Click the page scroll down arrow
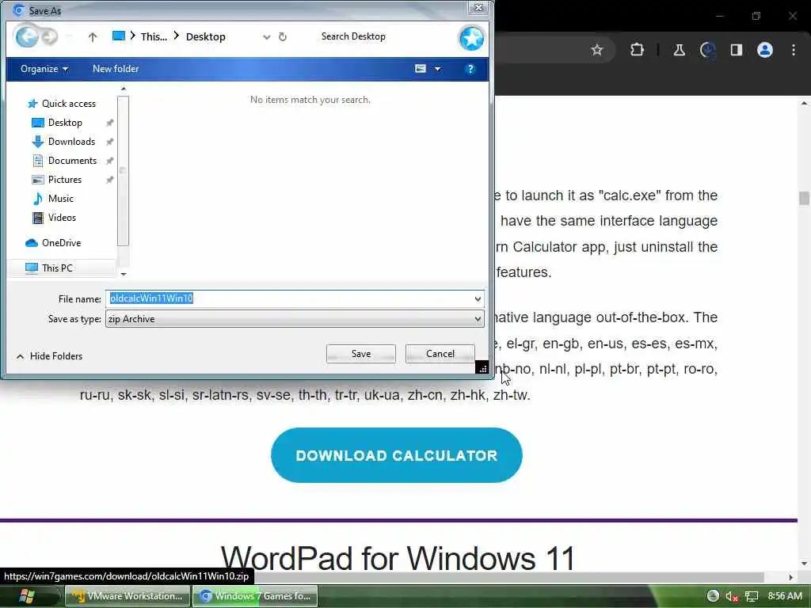This screenshot has height=608, width=811. [804, 564]
